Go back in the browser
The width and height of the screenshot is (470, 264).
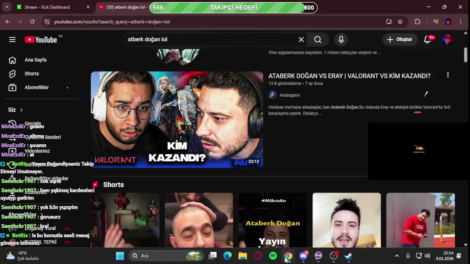tap(8, 22)
